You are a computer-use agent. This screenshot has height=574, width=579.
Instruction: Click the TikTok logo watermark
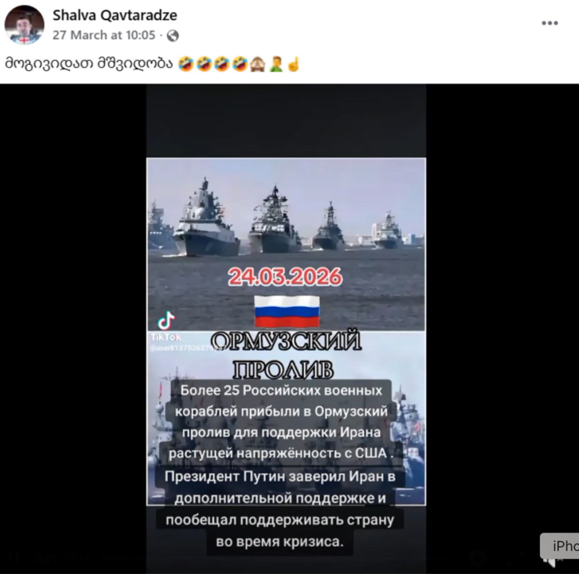[x=166, y=321]
